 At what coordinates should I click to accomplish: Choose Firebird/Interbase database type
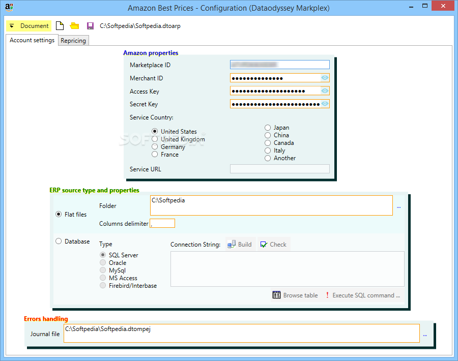pos(128,285)
